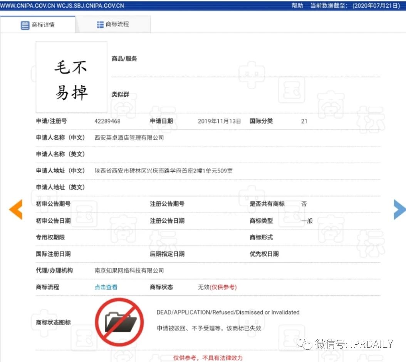This screenshot has width=406, height=362.
Task: Open the 帮助 help link
Action: pyautogui.click(x=297, y=6)
